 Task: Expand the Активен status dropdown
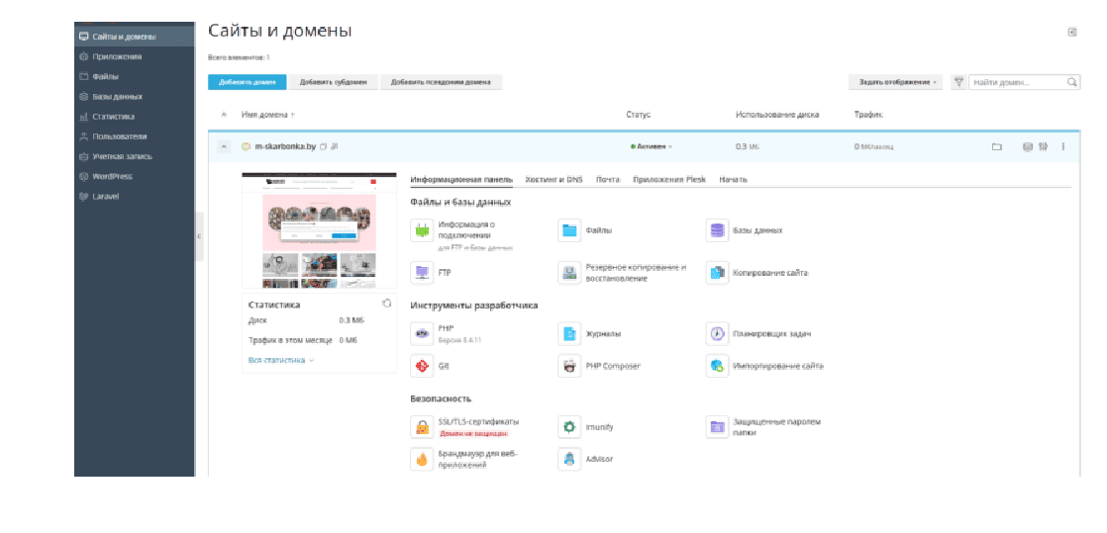click(x=652, y=146)
